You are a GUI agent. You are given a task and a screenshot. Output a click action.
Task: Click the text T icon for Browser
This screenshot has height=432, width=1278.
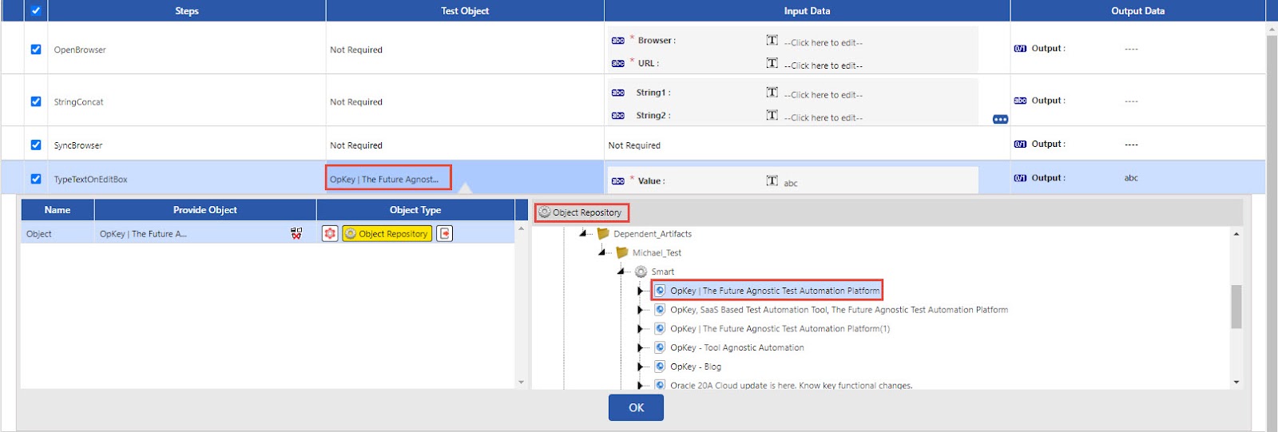[772, 40]
